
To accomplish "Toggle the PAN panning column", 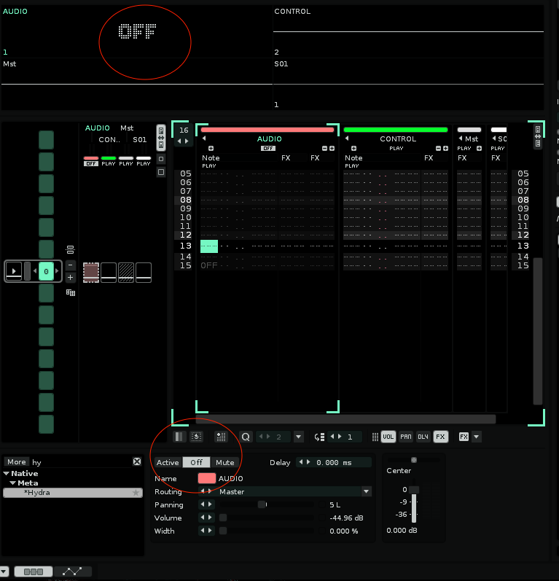I will point(406,437).
